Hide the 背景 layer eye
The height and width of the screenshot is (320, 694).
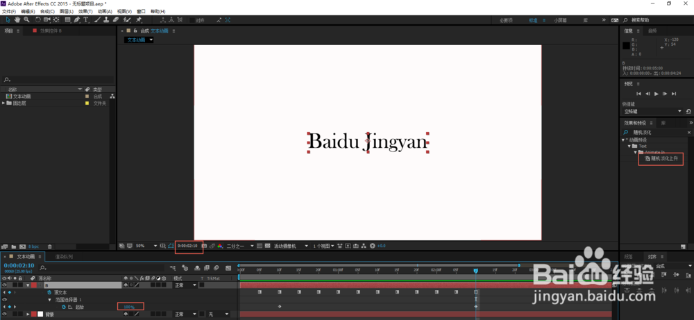tap(4, 314)
